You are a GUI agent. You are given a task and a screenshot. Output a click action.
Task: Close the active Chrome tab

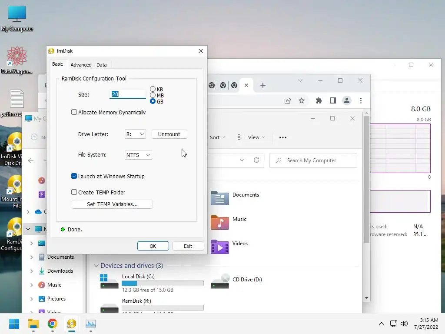[246, 85]
